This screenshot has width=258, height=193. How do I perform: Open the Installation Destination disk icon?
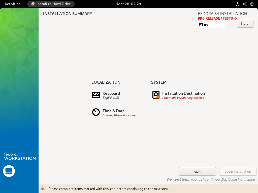tap(156, 95)
